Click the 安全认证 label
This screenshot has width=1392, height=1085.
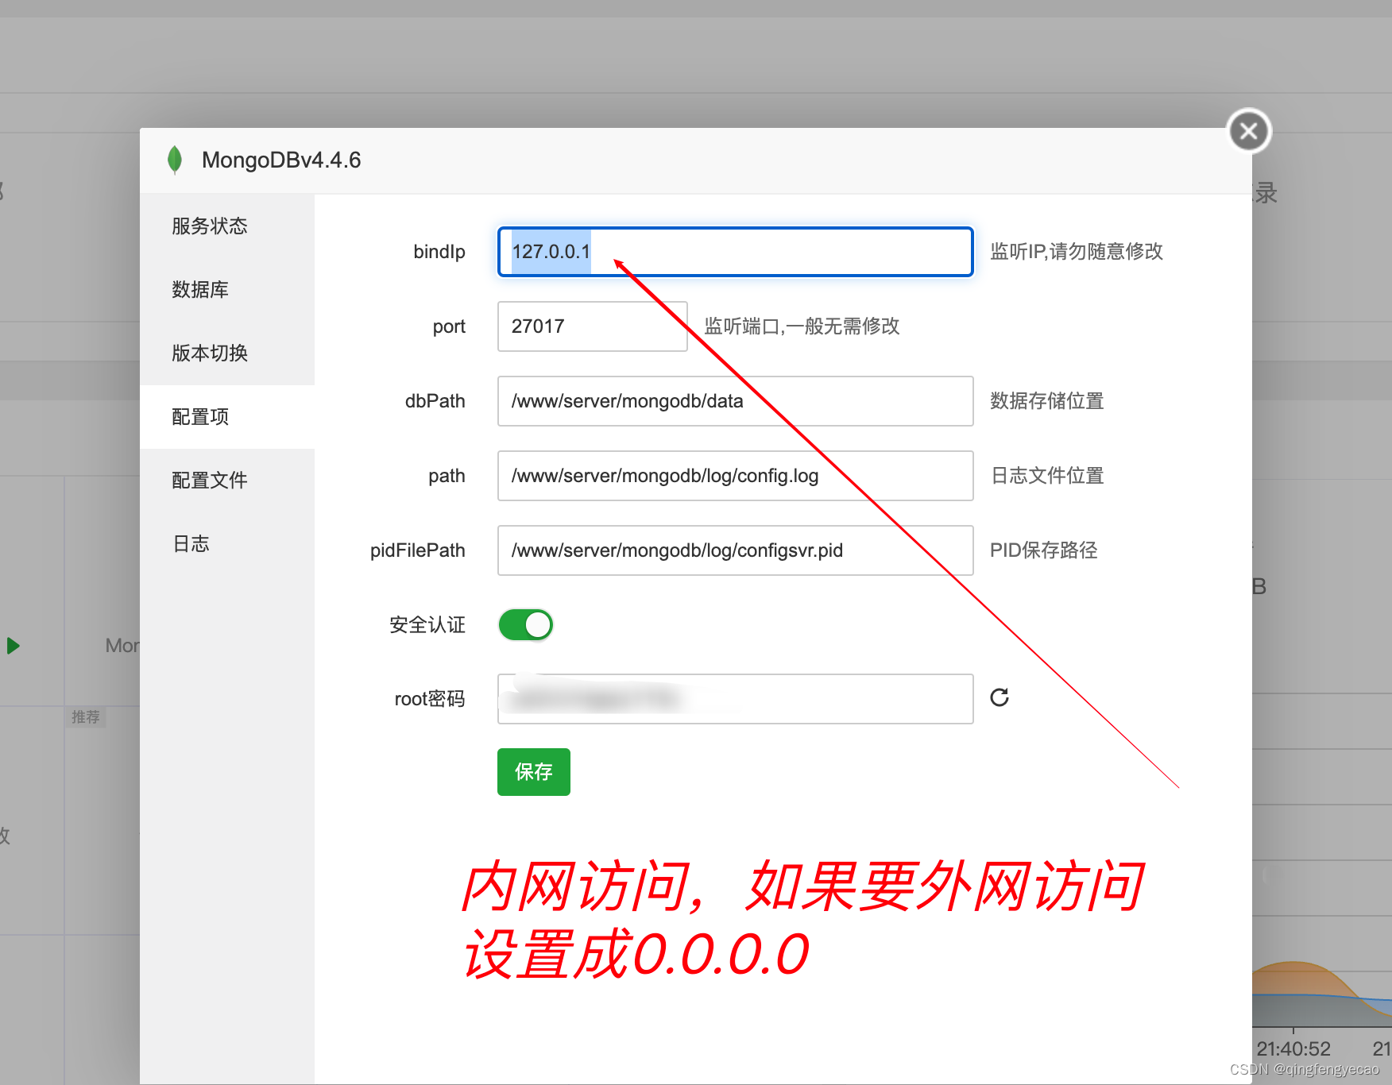427,625
